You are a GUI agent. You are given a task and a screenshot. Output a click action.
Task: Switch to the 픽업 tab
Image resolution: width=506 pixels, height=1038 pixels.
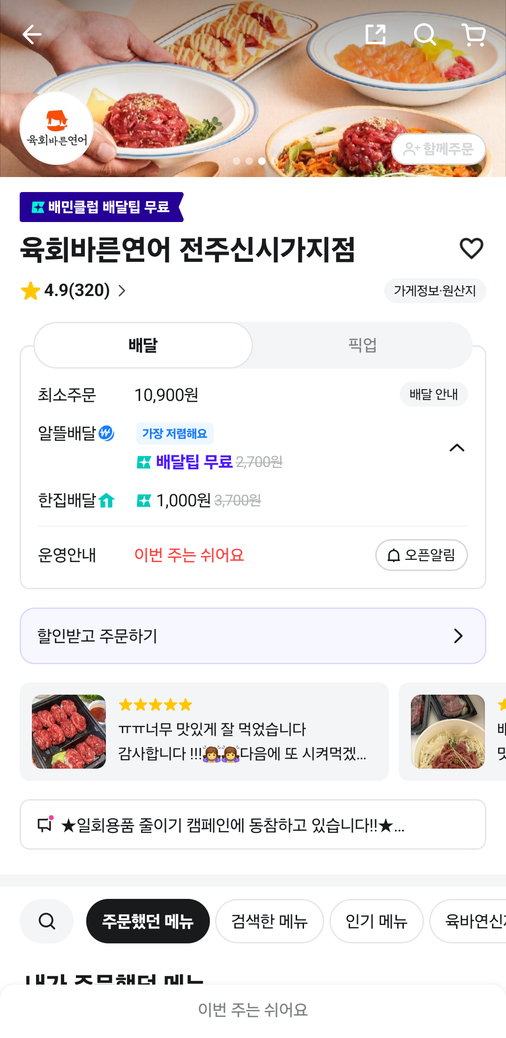[362, 345]
